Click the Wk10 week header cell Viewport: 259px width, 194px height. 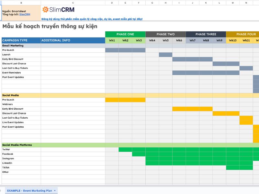pos(232,40)
